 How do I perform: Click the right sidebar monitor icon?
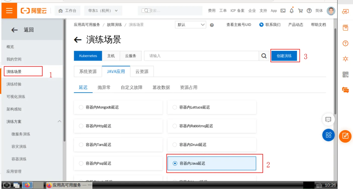click(x=345, y=12)
